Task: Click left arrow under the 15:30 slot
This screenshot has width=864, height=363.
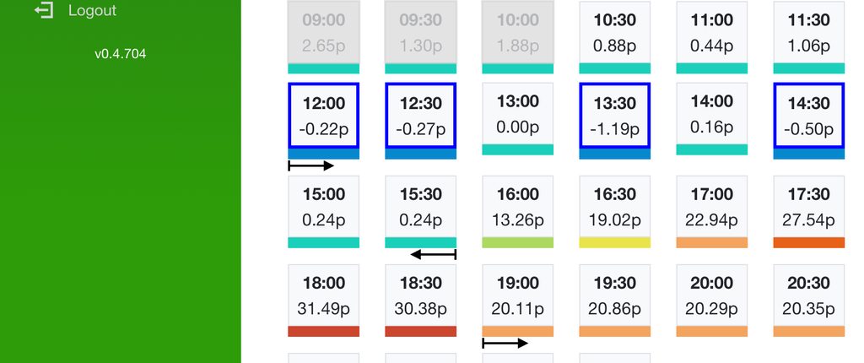Action: (433, 254)
